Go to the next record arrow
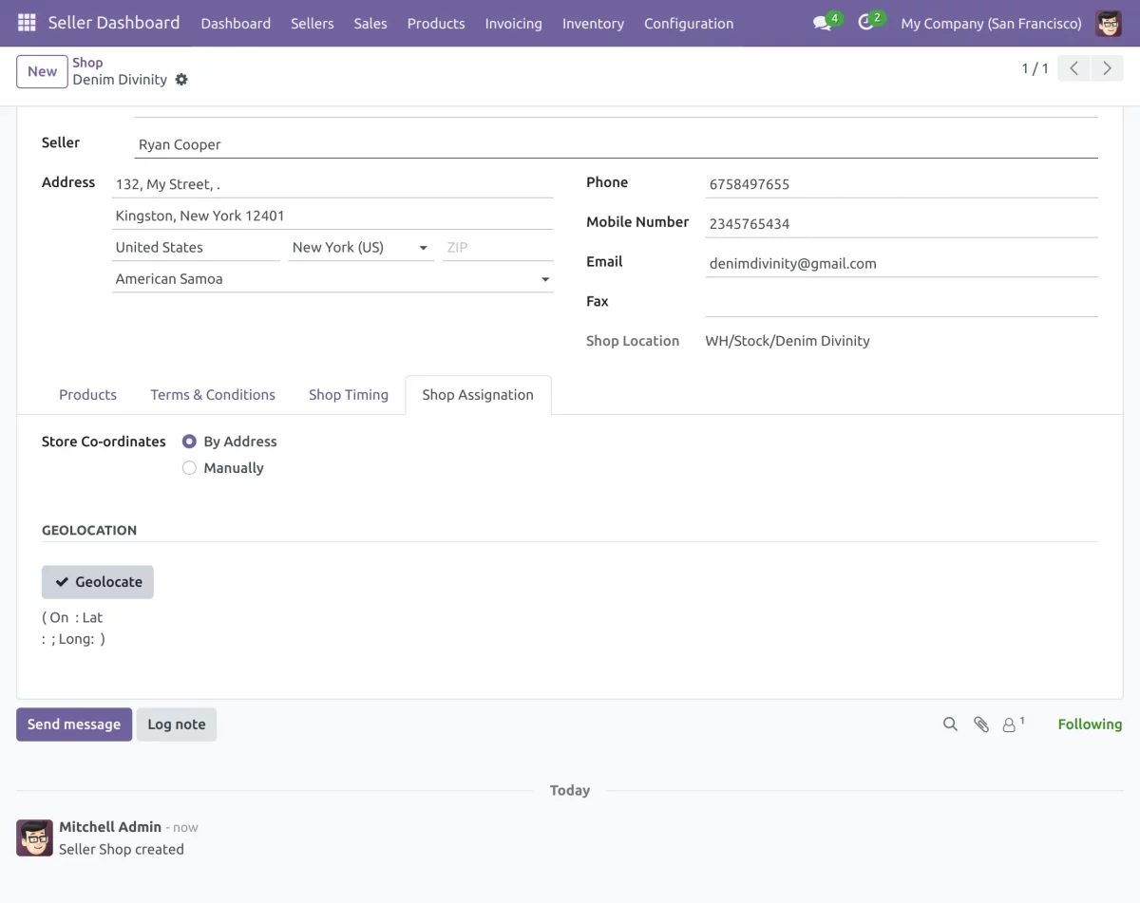This screenshot has height=903, width=1140. tap(1107, 68)
